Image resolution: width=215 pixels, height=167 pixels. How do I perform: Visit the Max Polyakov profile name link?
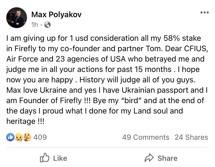(x=56, y=15)
